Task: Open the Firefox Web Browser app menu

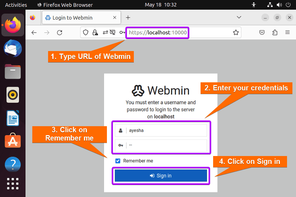Action: click(x=65, y=5)
